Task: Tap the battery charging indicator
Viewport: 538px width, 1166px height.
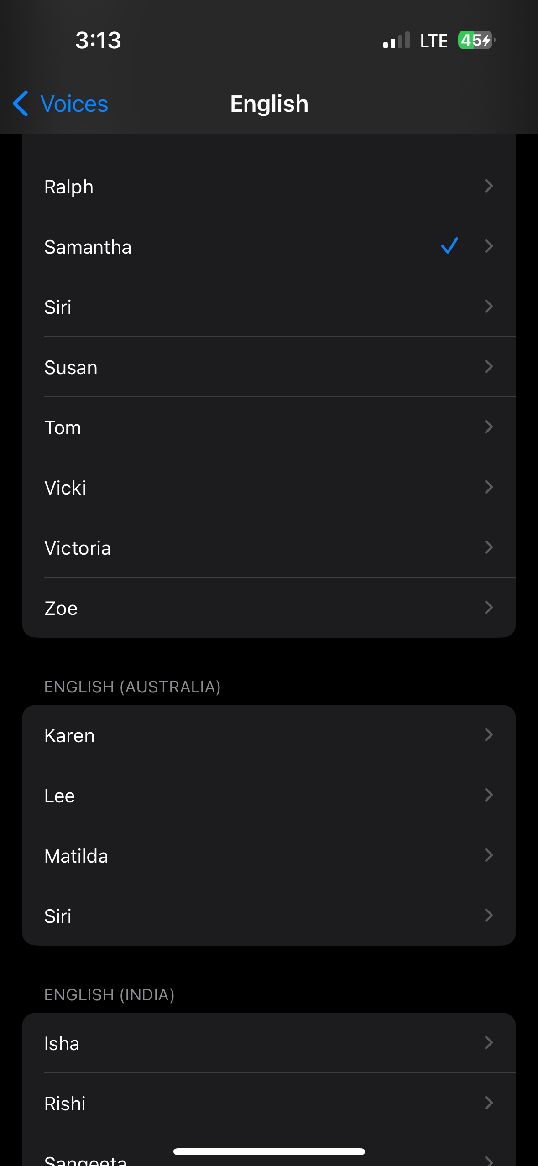Action: (x=476, y=40)
